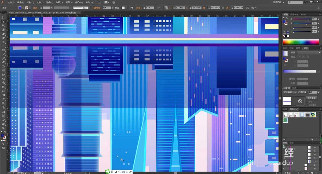Image resolution: width=322 pixels, height=174 pixels.
Task: Click the gradient ramp slider bar
Action: click(300, 71)
